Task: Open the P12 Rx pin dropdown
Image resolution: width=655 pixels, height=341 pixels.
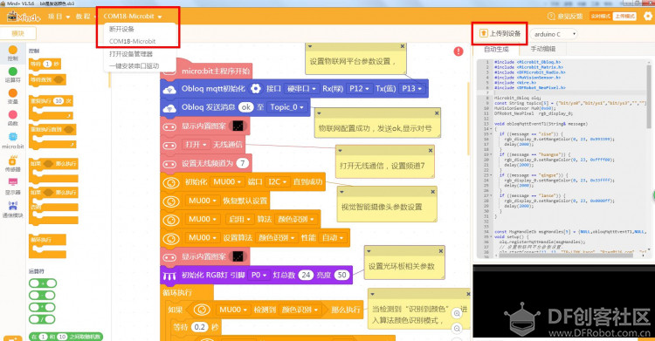Action: (x=360, y=88)
